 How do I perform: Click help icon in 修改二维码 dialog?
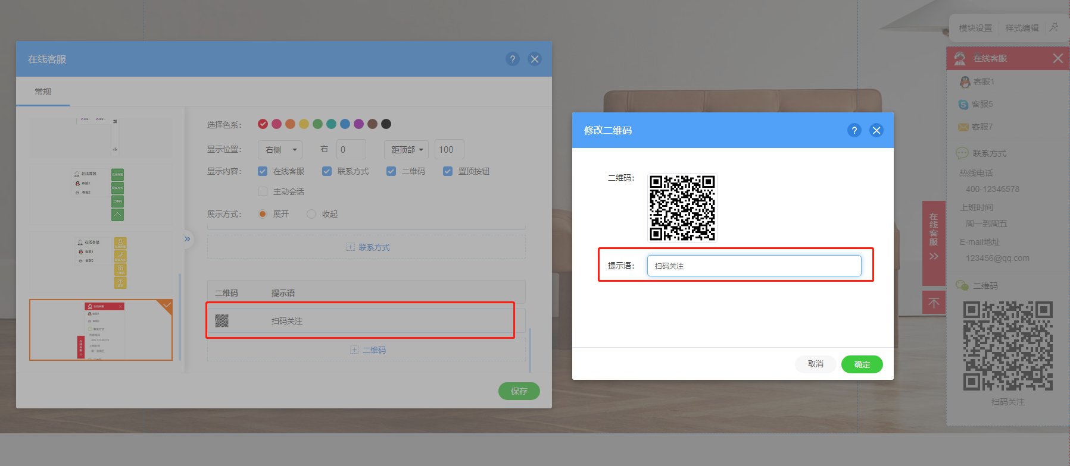[854, 130]
